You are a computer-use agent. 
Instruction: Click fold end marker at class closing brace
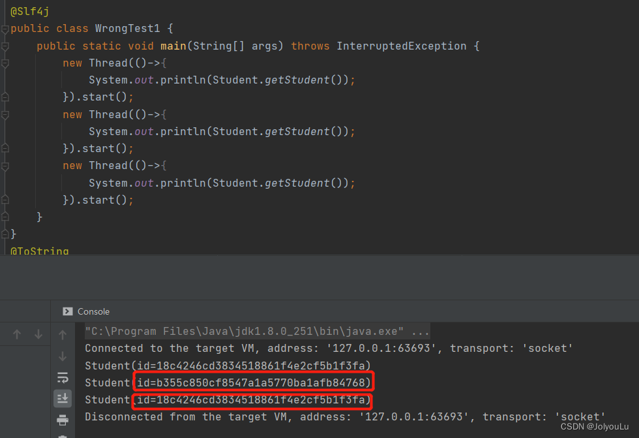(x=5, y=234)
